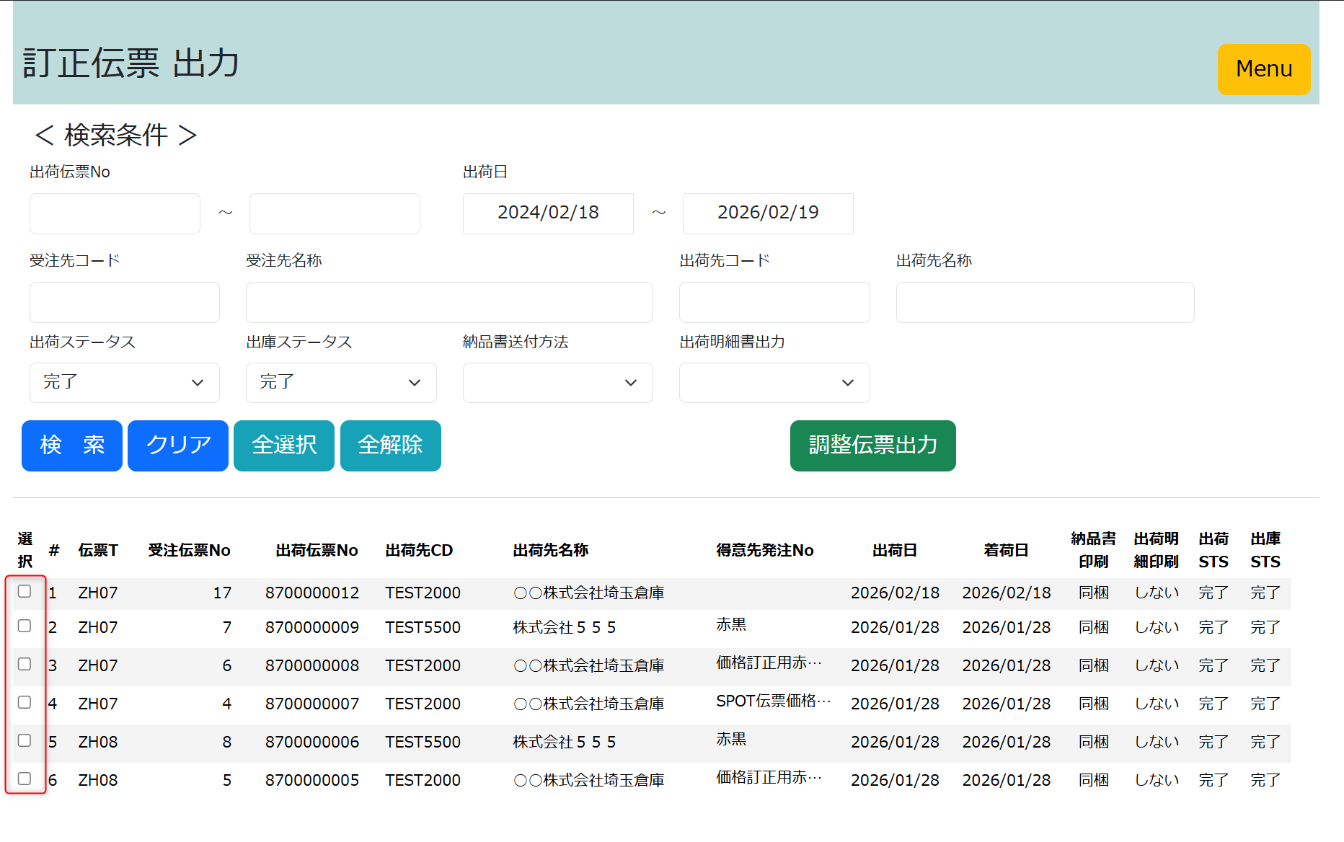Image resolution: width=1344 pixels, height=842 pixels.
Task: Tick the checkbox for slip 8700000009
Action: (x=25, y=626)
